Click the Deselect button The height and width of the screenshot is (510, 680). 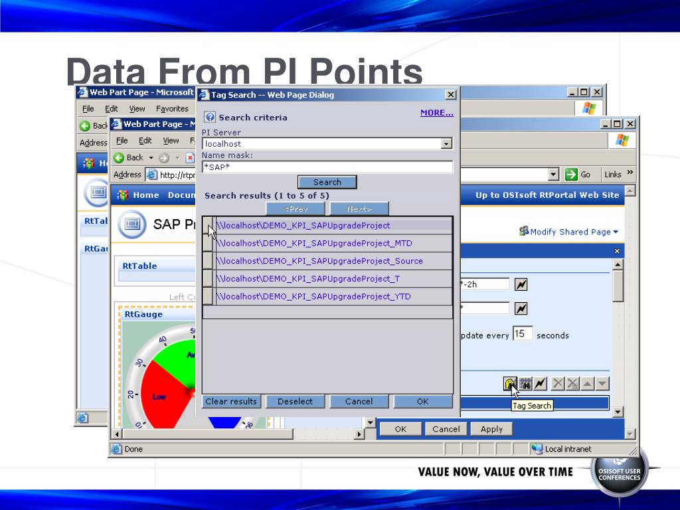click(x=295, y=401)
